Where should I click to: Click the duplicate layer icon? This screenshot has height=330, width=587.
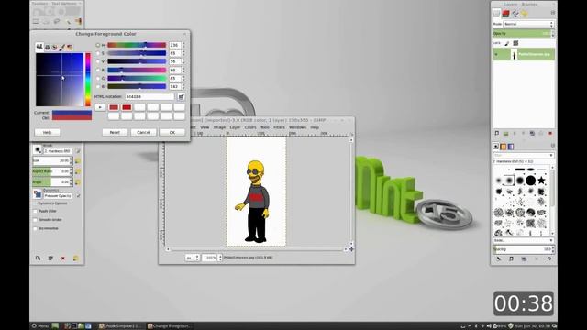532,133
